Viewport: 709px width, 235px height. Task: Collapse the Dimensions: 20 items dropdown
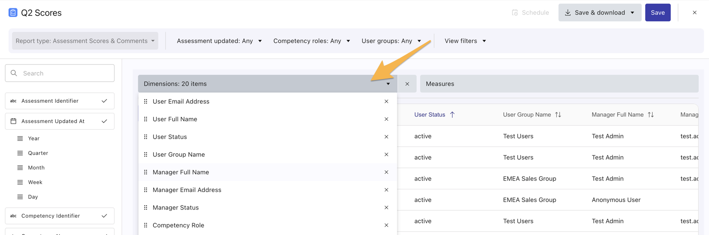(388, 84)
